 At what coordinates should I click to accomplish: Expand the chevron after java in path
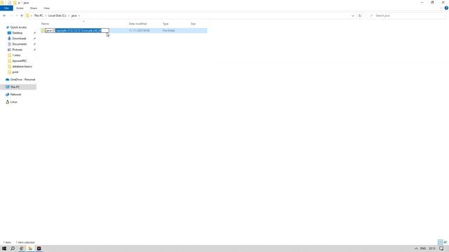tap(79, 15)
